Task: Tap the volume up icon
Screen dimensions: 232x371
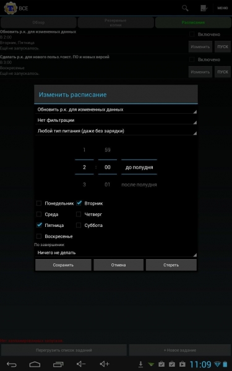Action: point(105,364)
